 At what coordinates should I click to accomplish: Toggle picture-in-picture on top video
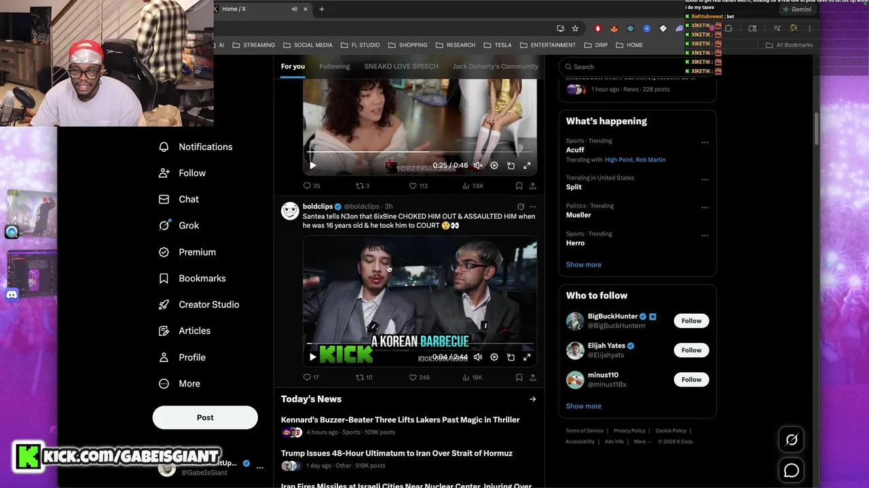(511, 165)
